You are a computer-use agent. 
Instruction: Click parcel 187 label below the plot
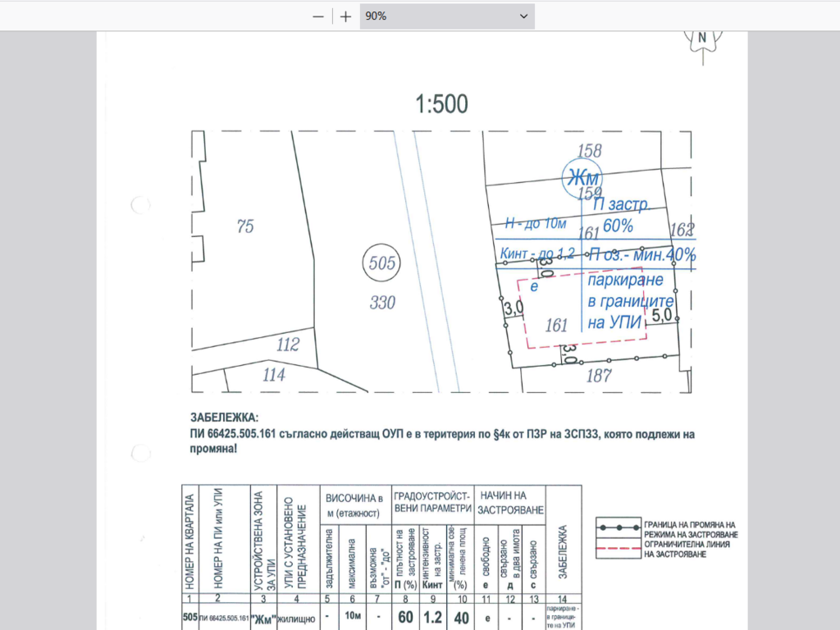pyautogui.click(x=600, y=376)
